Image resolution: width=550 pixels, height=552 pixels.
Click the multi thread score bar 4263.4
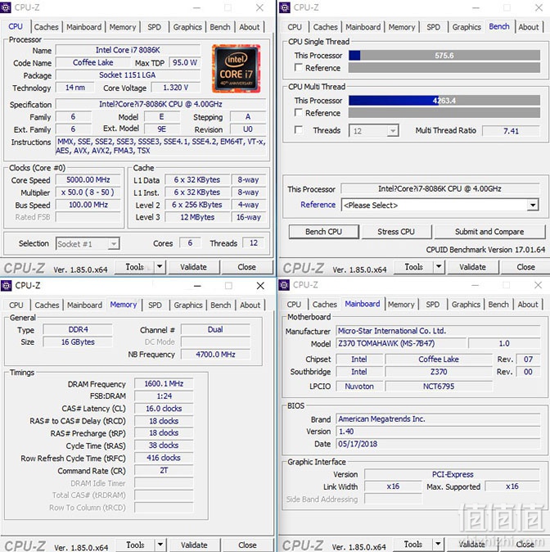(x=444, y=101)
